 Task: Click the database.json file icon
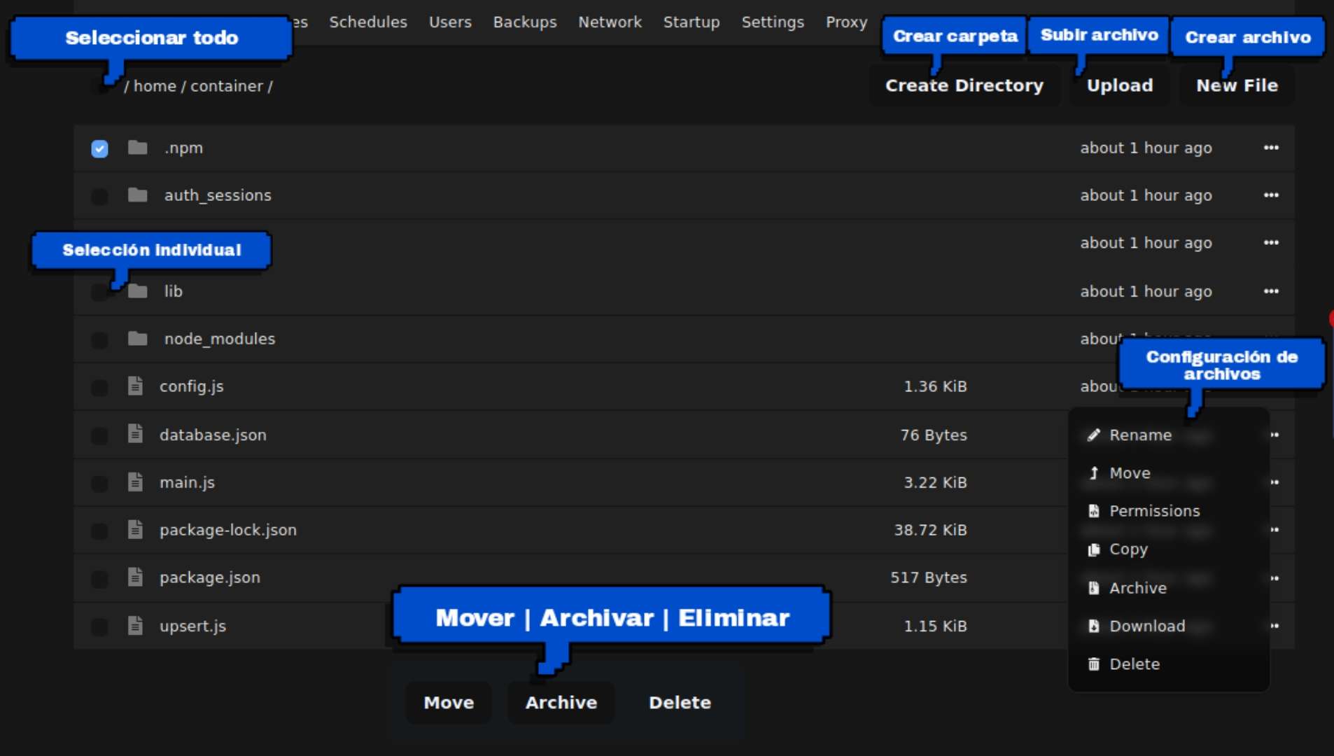coord(135,435)
